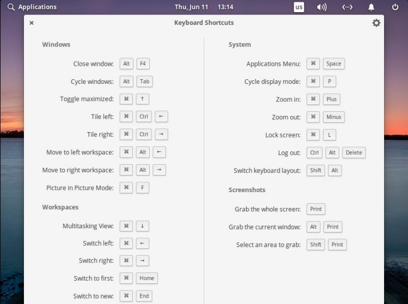Click the Plus key for Zoom in
Viewport: 408px width, 304px height.
[x=331, y=99]
